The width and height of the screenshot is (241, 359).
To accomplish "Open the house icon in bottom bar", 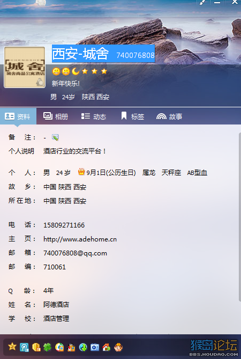I will [107, 347].
